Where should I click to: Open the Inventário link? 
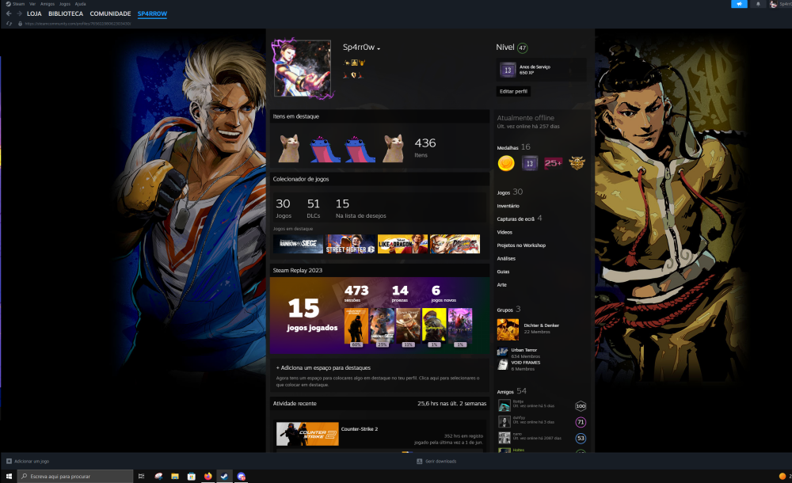coord(508,206)
